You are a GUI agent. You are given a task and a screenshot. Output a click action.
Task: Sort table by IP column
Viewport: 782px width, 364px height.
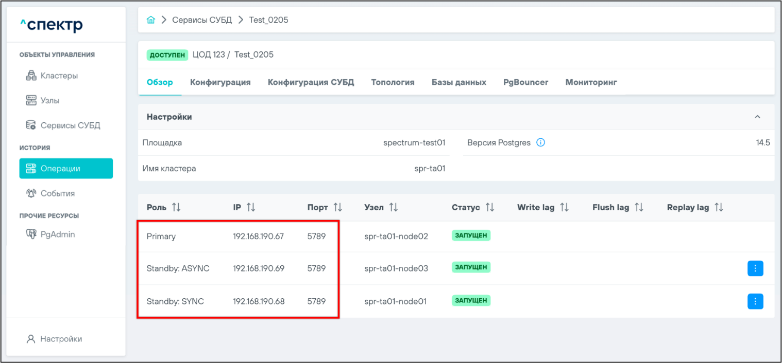[251, 208]
